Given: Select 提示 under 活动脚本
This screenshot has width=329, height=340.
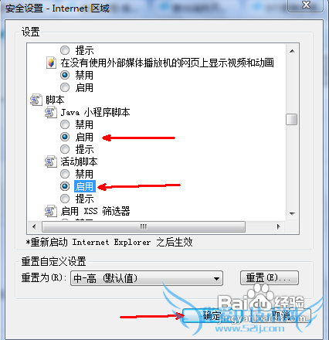Looking at the screenshot, I should tap(65, 199).
